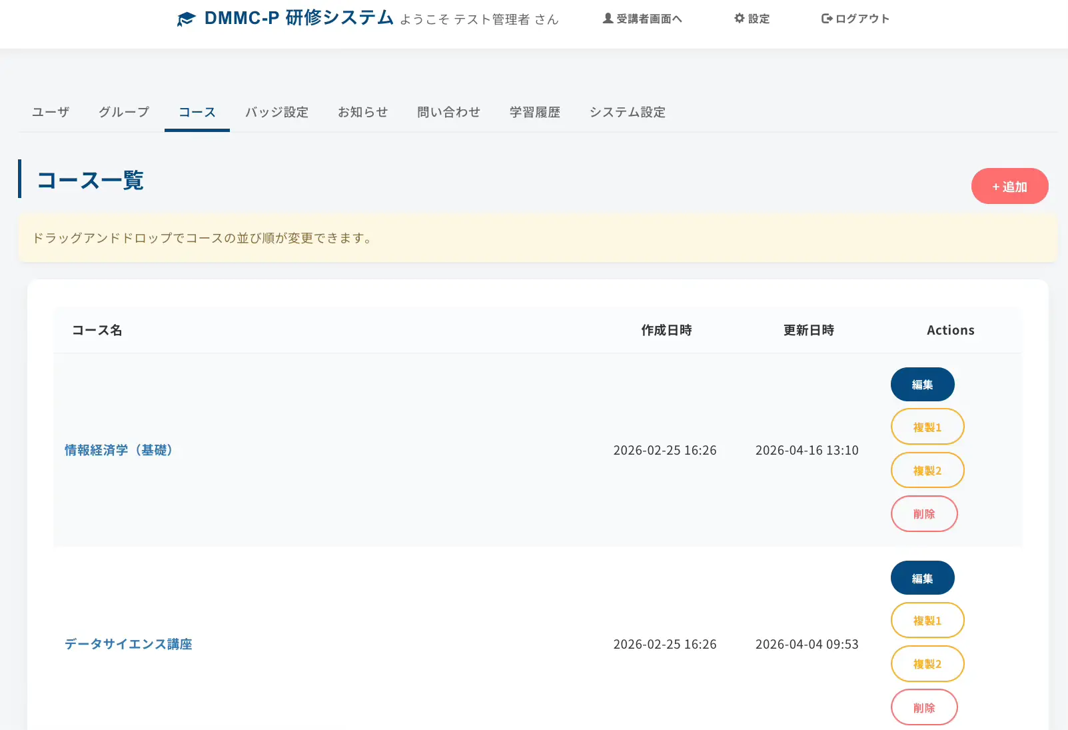Open 設定 with the gear icon
This screenshot has width=1068, height=730.
752,19
